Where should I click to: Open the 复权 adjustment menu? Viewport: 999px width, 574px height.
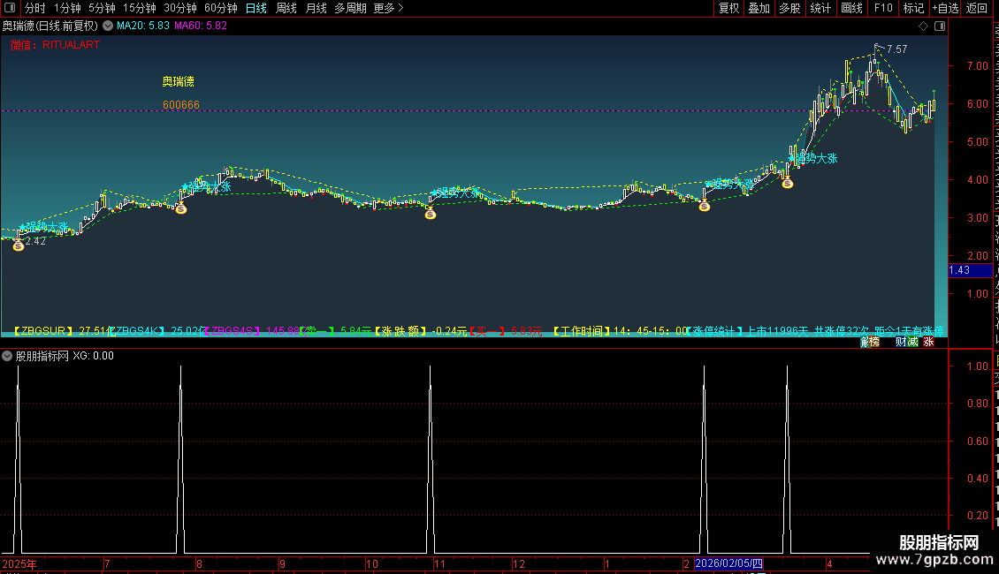728,8
